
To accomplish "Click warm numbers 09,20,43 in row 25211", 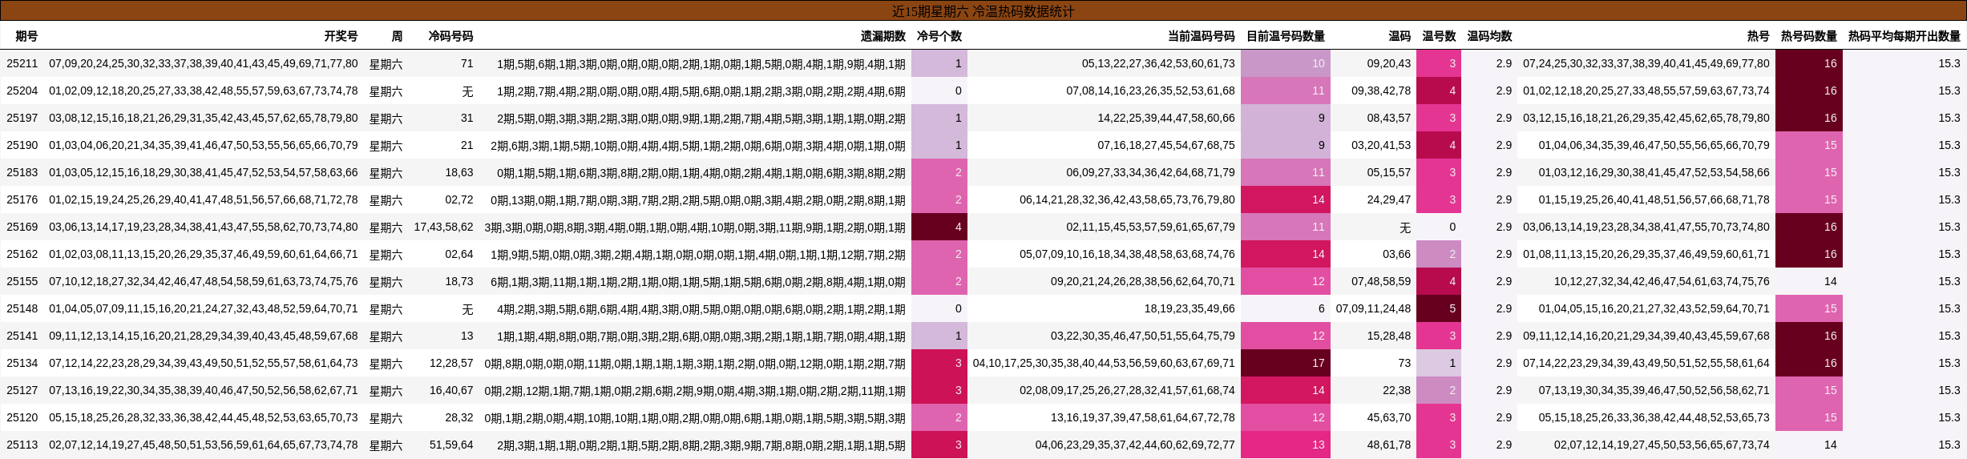I will click(1388, 63).
